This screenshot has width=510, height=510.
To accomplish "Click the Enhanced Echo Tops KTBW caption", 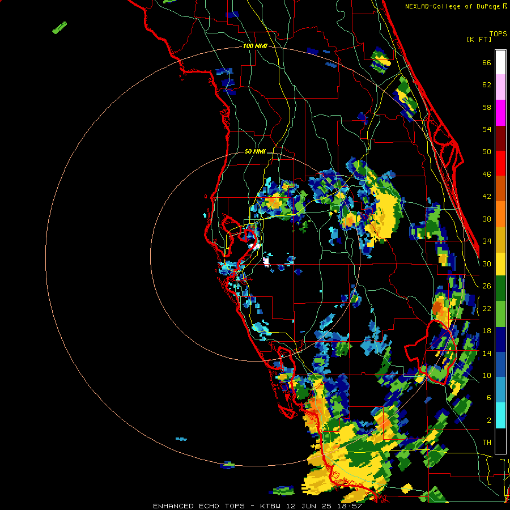I will 257,506.
